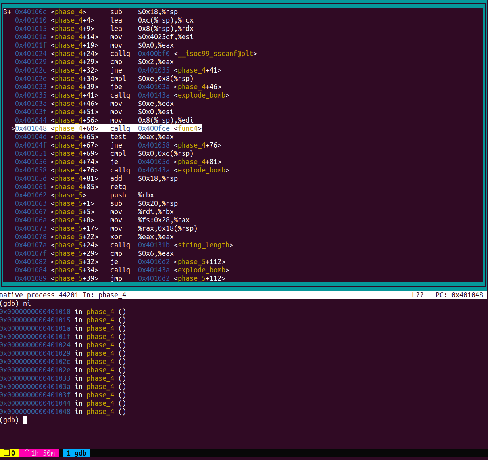This screenshot has width=488, height=460.
Task: Click the 'B+' breakpoint marker at phase_4
Action: (7, 12)
